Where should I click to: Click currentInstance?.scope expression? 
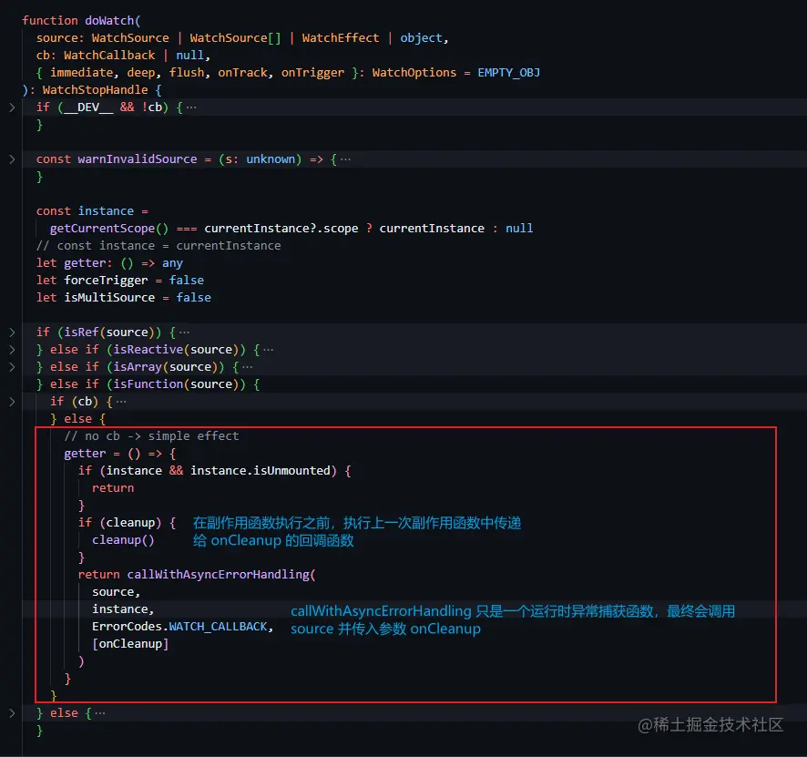click(x=281, y=228)
